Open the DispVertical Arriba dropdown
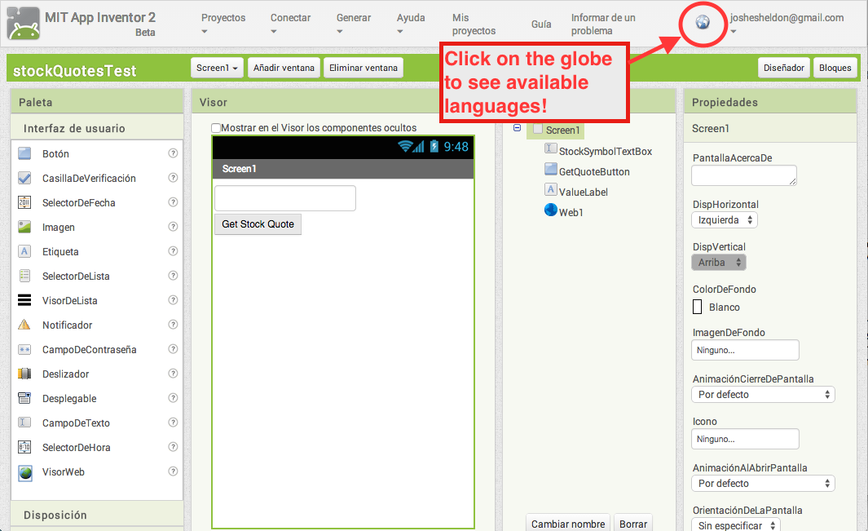Image resolution: width=868 pixels, height=531 pixels. (x=719, y=262)
